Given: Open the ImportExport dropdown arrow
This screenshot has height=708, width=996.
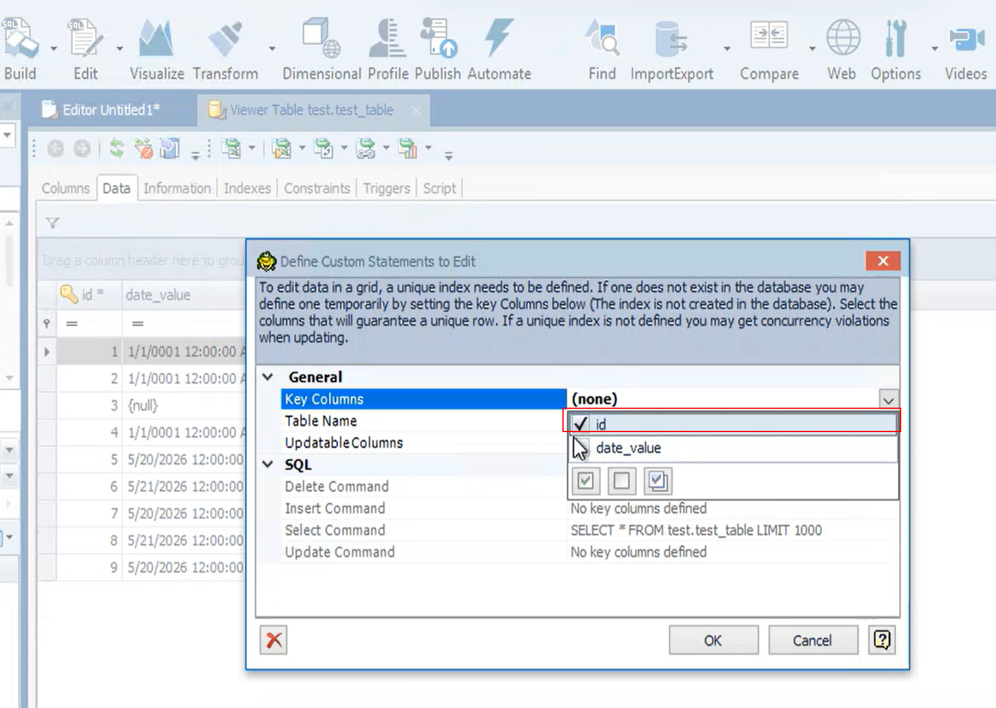Looking at the screenshot, I should [727, 49].
